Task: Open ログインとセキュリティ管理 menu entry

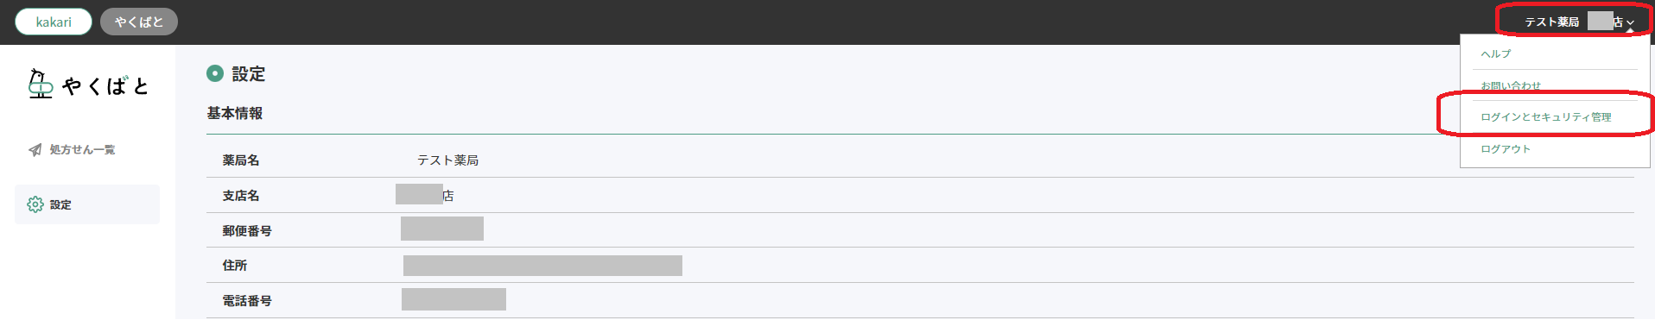Action: 1546,117
